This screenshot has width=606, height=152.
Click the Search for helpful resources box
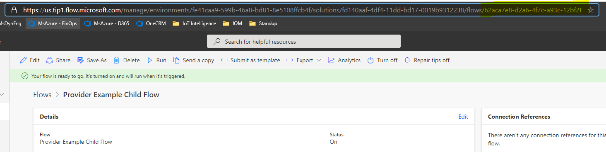click(x=304, y=41)
